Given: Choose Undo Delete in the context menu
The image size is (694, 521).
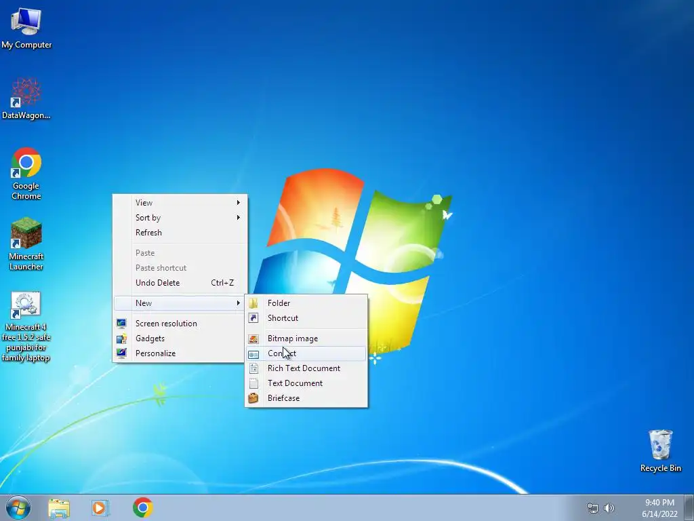Looking at the screenshot, I should coord(179,283).
